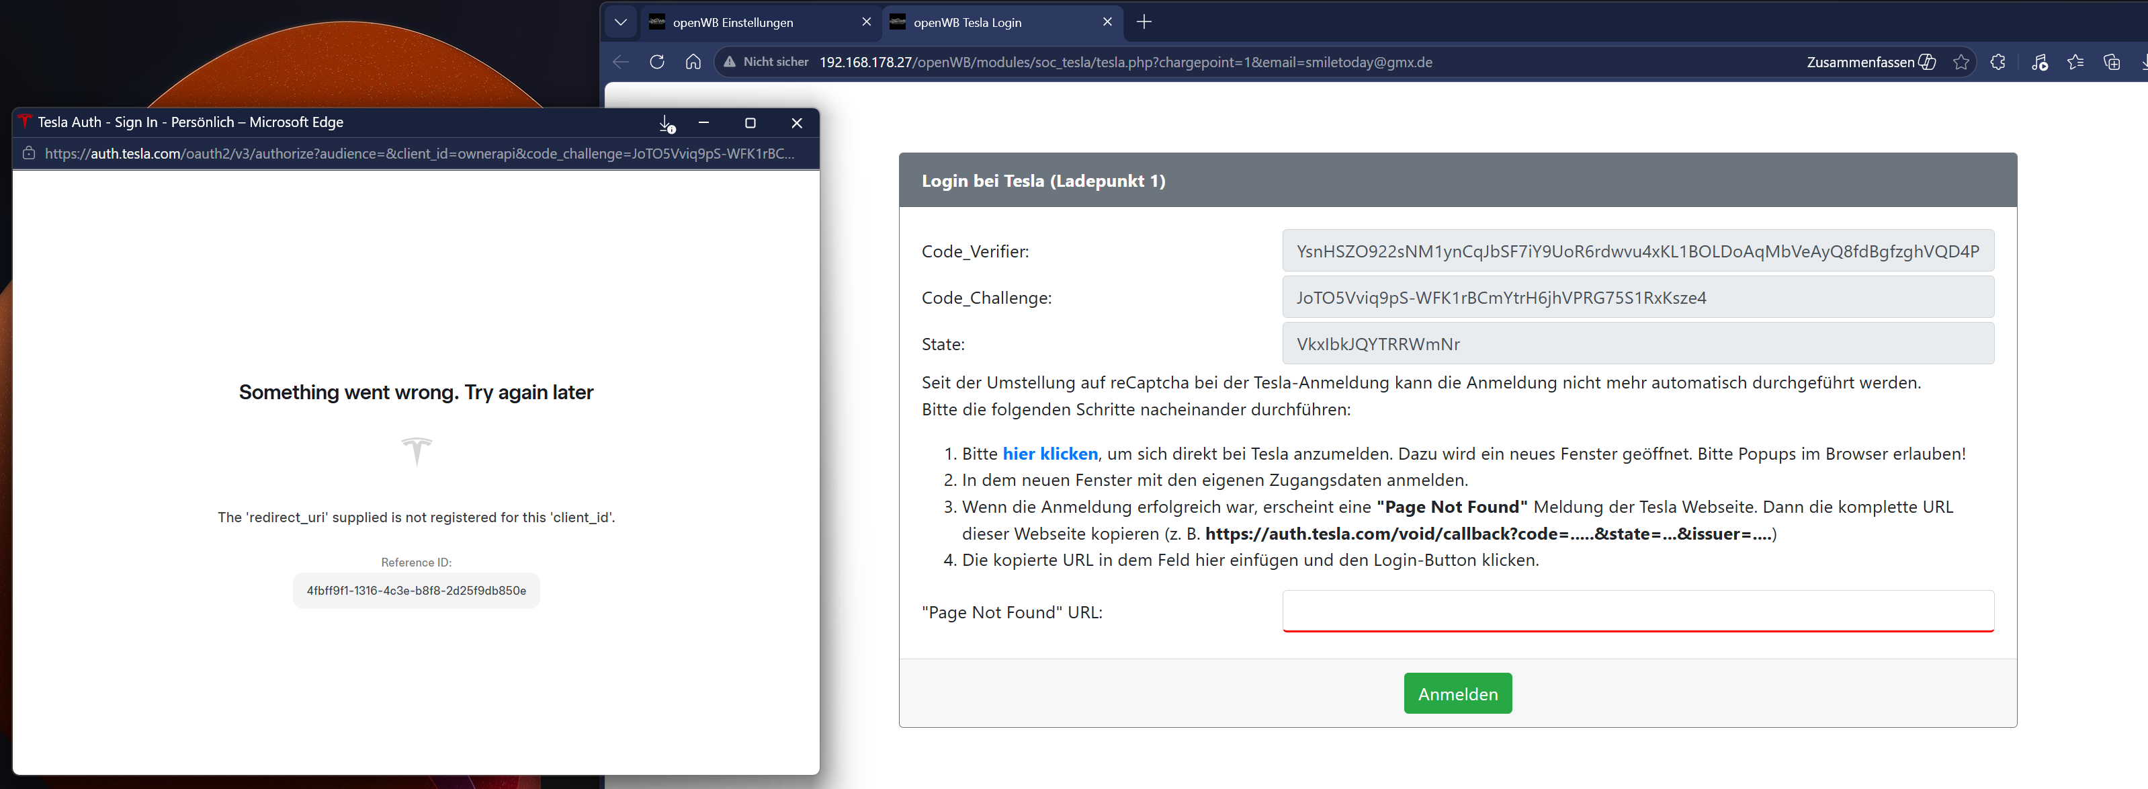The width and height of the screenshot is (2148, 789).
Task: Add page to favorites star
Action: [x=1961, y=62]
